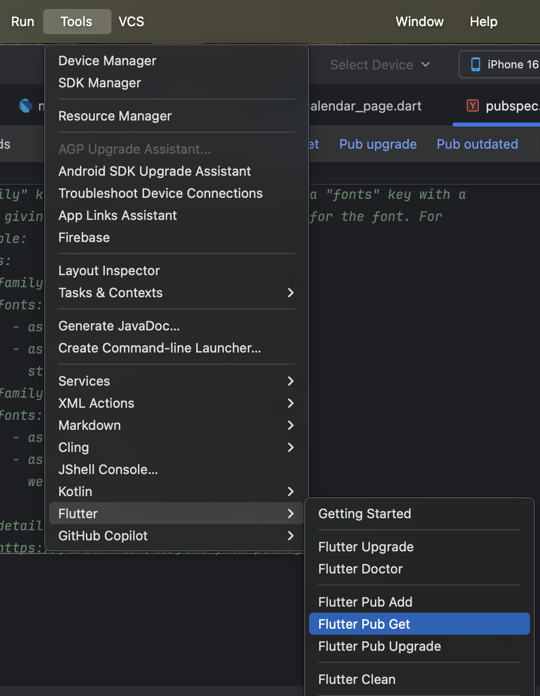This screenshot has width=540, height=696.
Task: Open the Help menu
Action: pyautogui.click(x=483, y=22)
